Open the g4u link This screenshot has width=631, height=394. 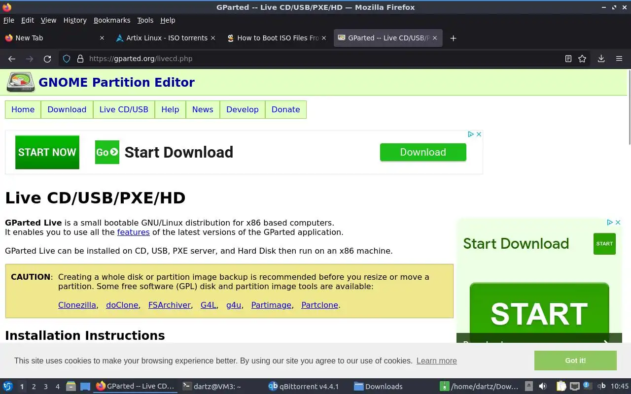(234, 305)
